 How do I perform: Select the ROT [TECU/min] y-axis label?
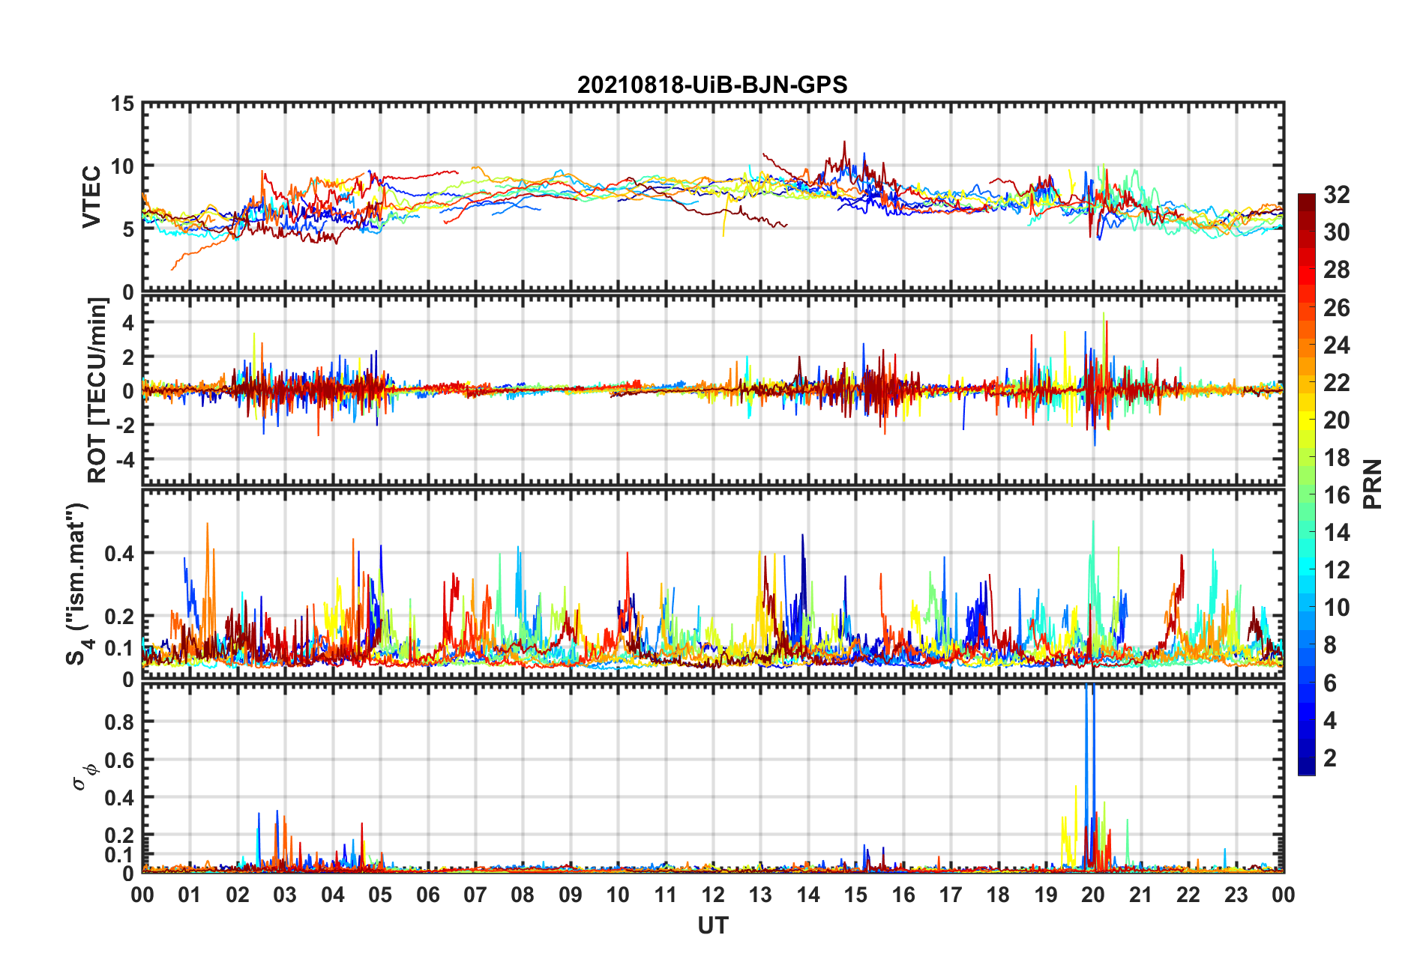97,390
